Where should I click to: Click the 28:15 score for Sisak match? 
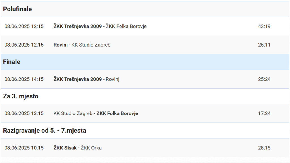tap(264, 148)
